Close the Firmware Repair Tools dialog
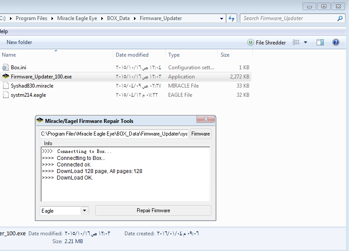 pos(206,119)
